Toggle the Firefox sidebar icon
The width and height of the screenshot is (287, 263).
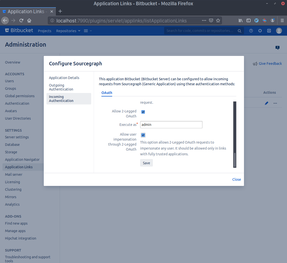(248, 20)
